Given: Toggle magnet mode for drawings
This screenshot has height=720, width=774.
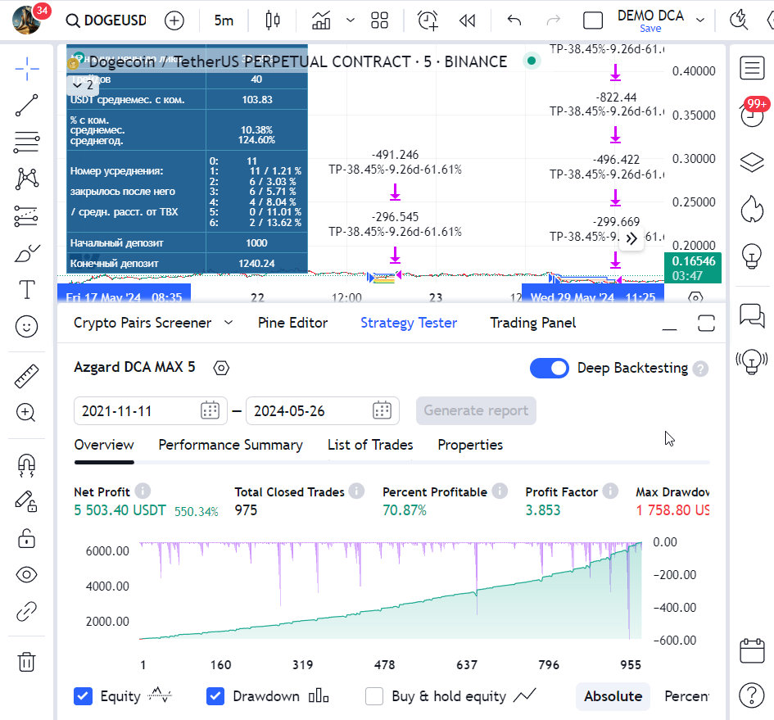Looking at the screenshot, I should pos(27,466).
